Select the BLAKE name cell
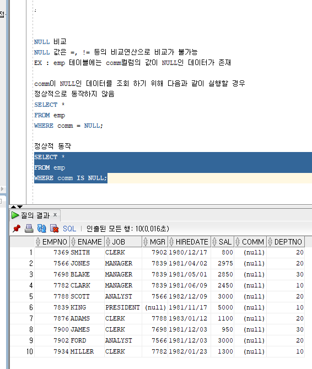The height and width of the screenshot is (369, 312). pyautogui.click(x=87, y=274)
